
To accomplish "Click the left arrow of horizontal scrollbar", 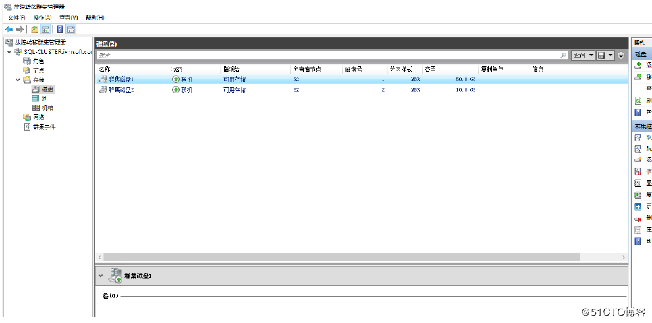I will coord(99,257).
